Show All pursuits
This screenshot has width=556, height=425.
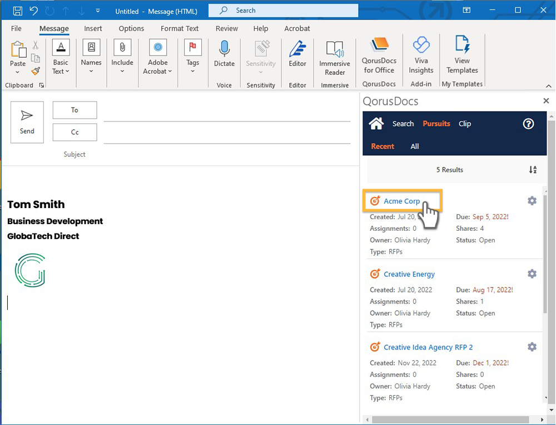tap(415, 146)
